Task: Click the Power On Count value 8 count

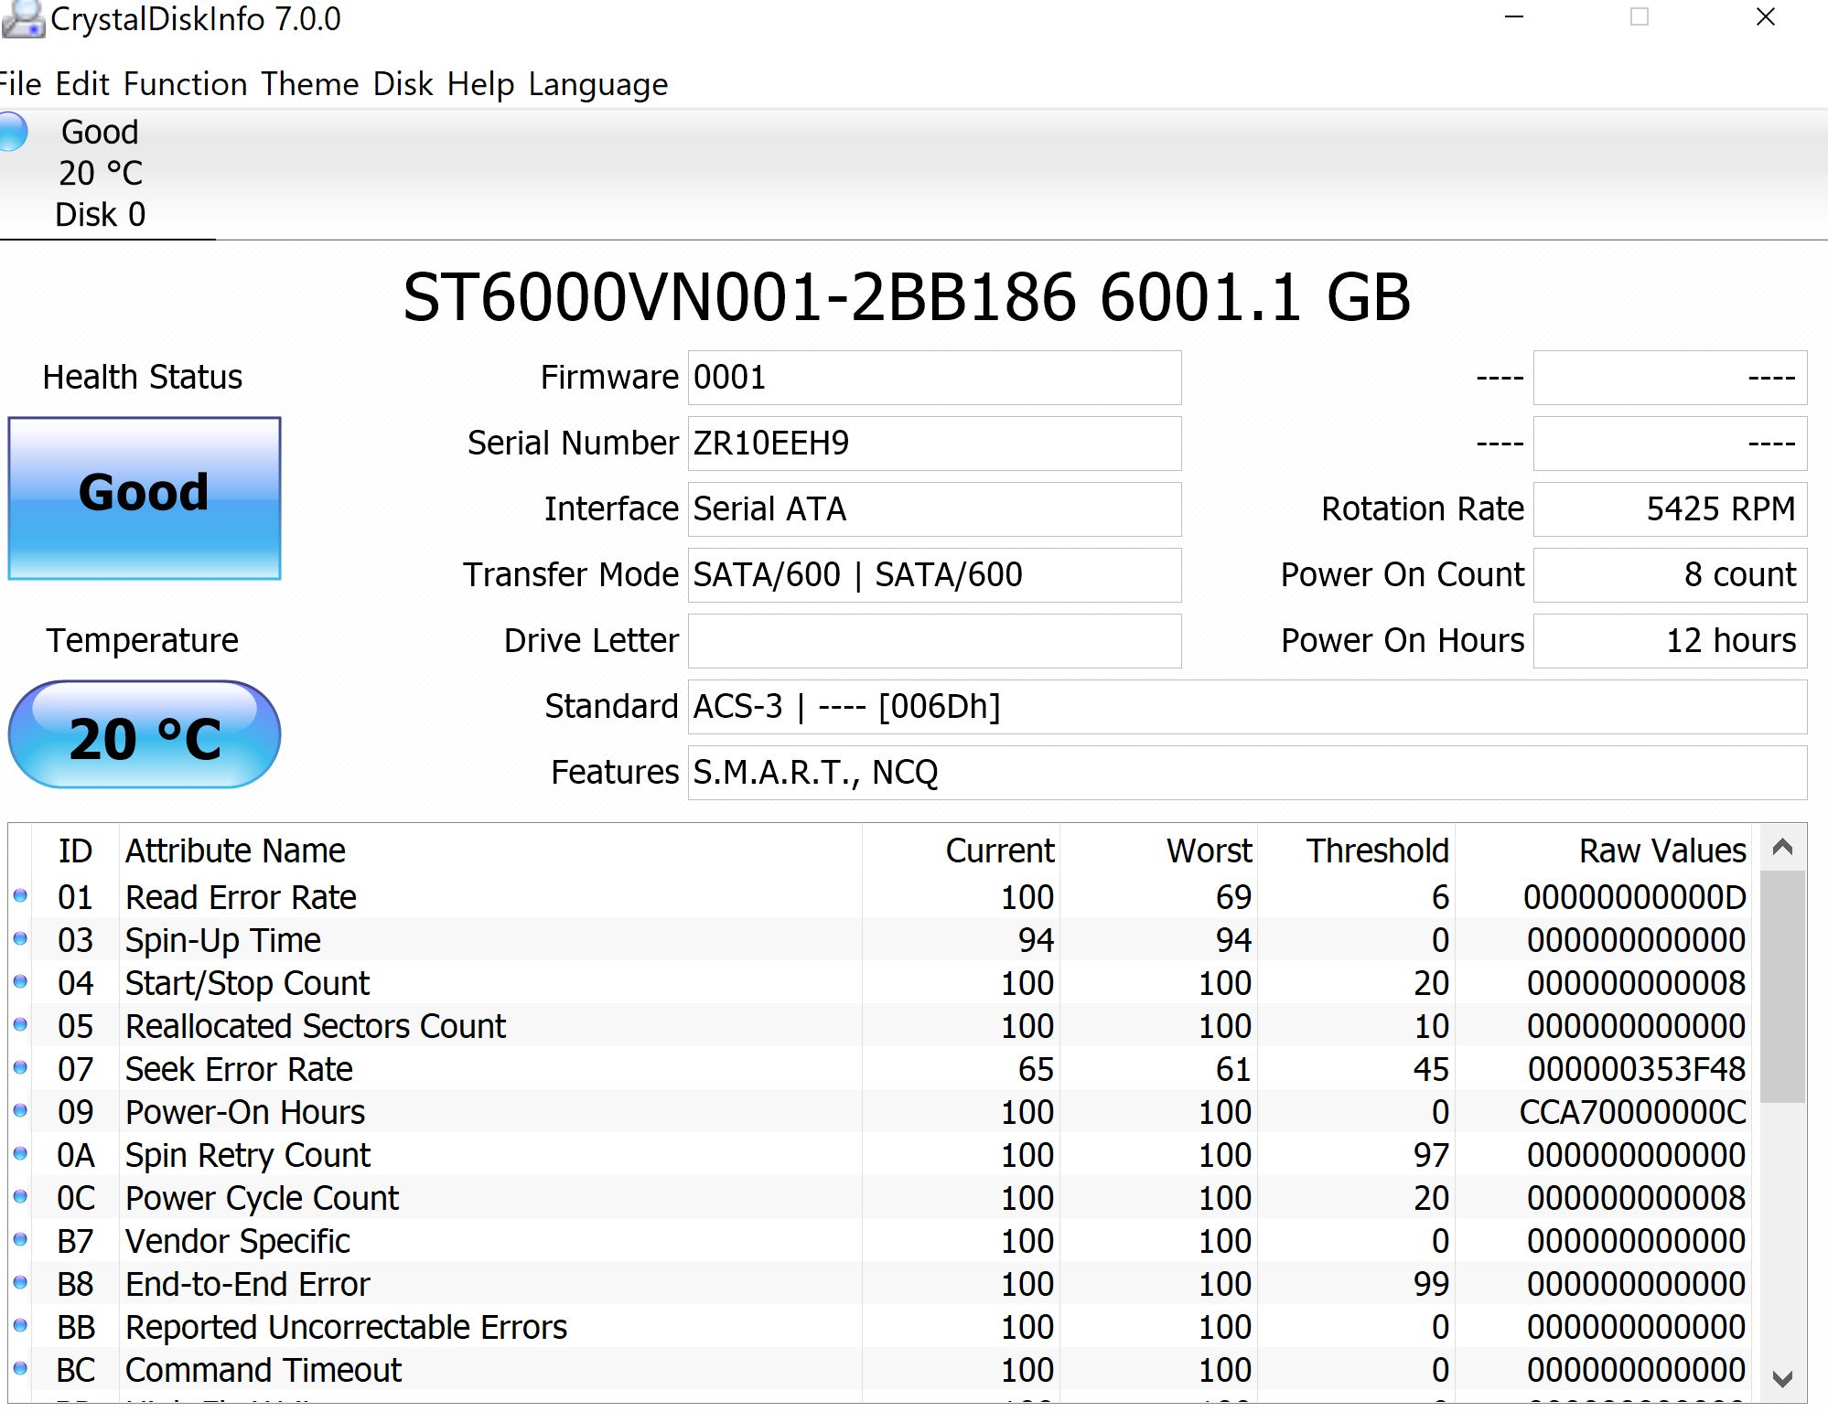Action: tap(1670, 575)
